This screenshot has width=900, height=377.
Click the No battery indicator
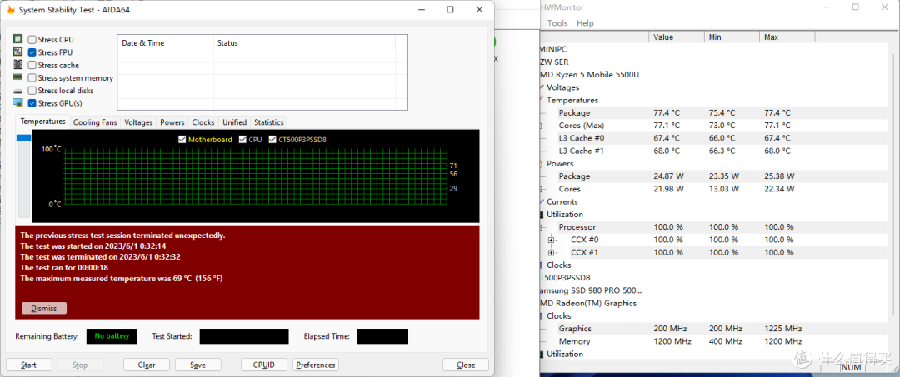(112, 336)
